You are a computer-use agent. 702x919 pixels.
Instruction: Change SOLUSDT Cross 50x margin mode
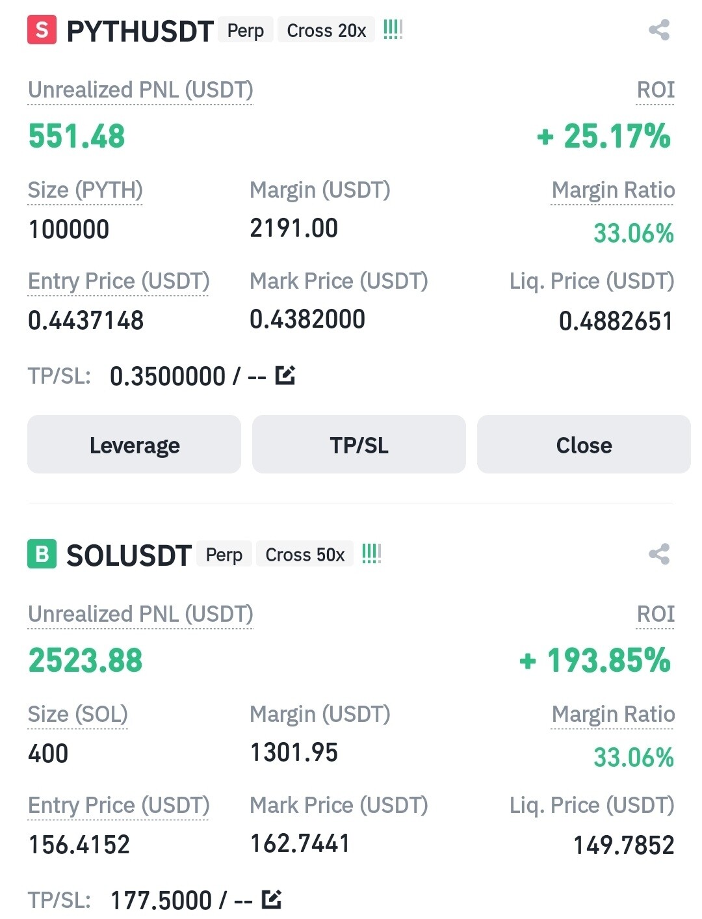[x=305, y=555]
